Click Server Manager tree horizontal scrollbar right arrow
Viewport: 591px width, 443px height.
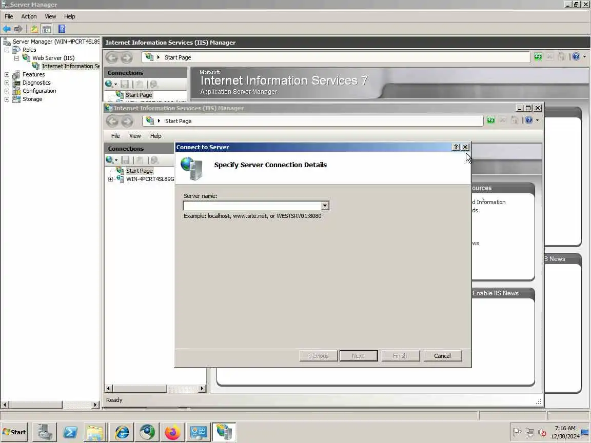95,405
